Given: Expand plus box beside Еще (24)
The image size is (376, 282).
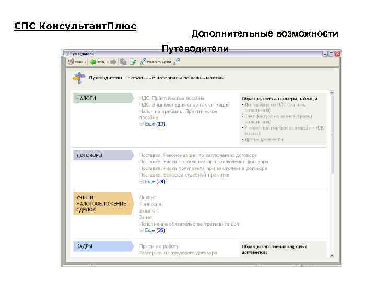Looking at the screenshot, I should click(142, 182).
